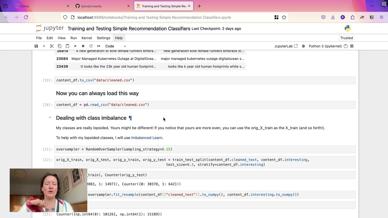Insert a cell below with the plus icon
This screenshot has height=218, width=388.
[44, 46]
